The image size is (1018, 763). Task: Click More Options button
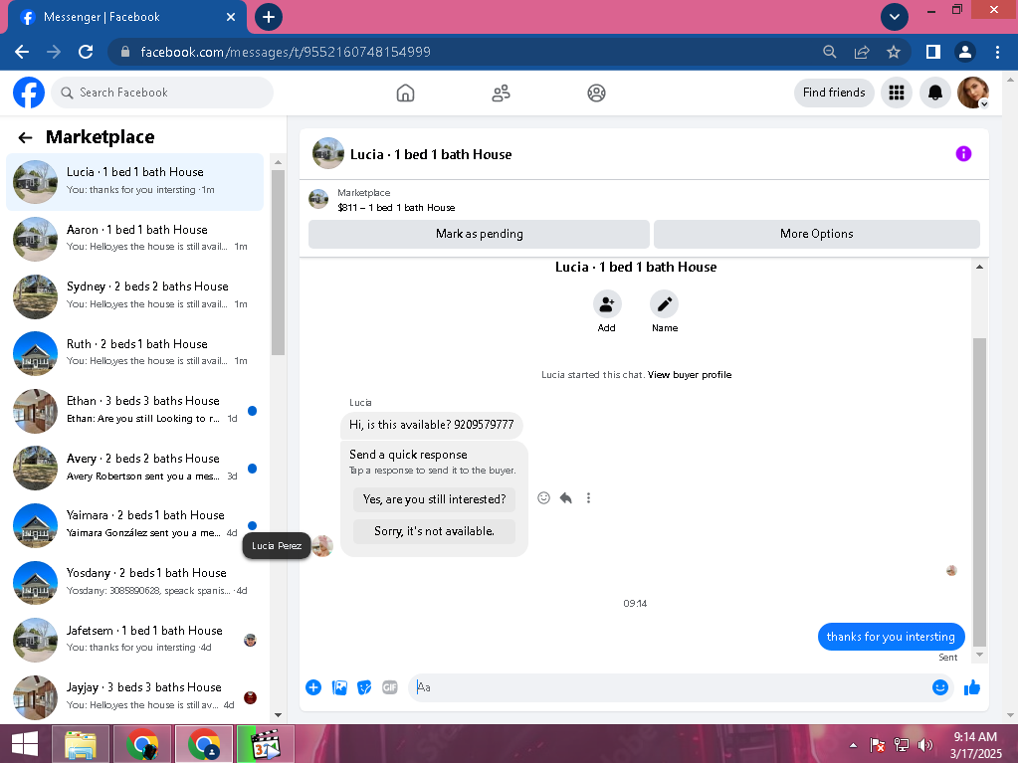pyautogui.click(x=816, y=234)
